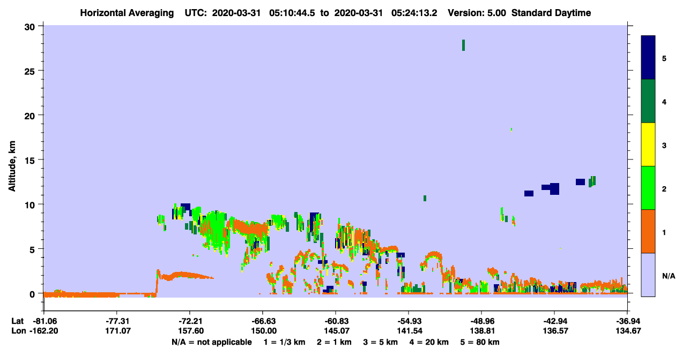697x357 pixels.
Task: Click latitude value -60.83
Action: 336,321
